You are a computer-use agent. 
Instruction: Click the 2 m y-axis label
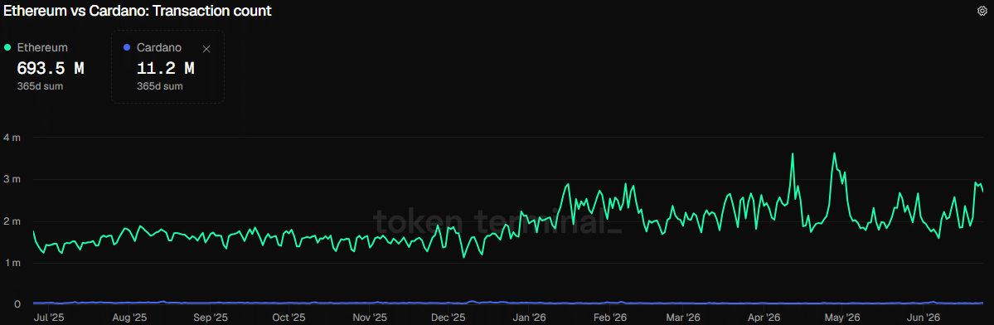[12, 221]
